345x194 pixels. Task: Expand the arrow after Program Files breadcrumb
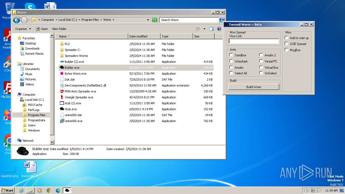(x=101, y=20)
